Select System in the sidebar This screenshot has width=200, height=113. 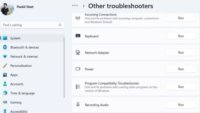click(x=15, y=38)
